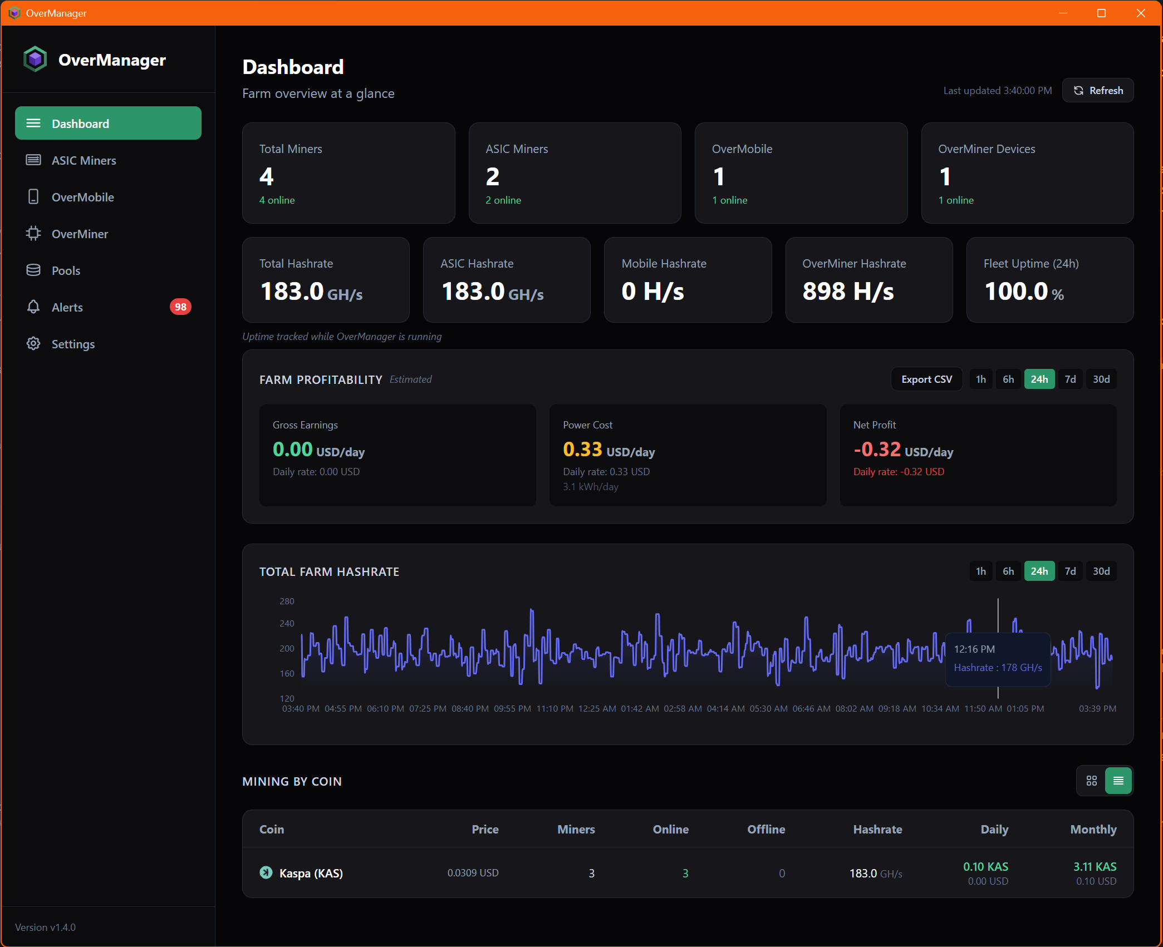Set Total Farm Hashrate chart to 30d

(x=1101, y=571)
